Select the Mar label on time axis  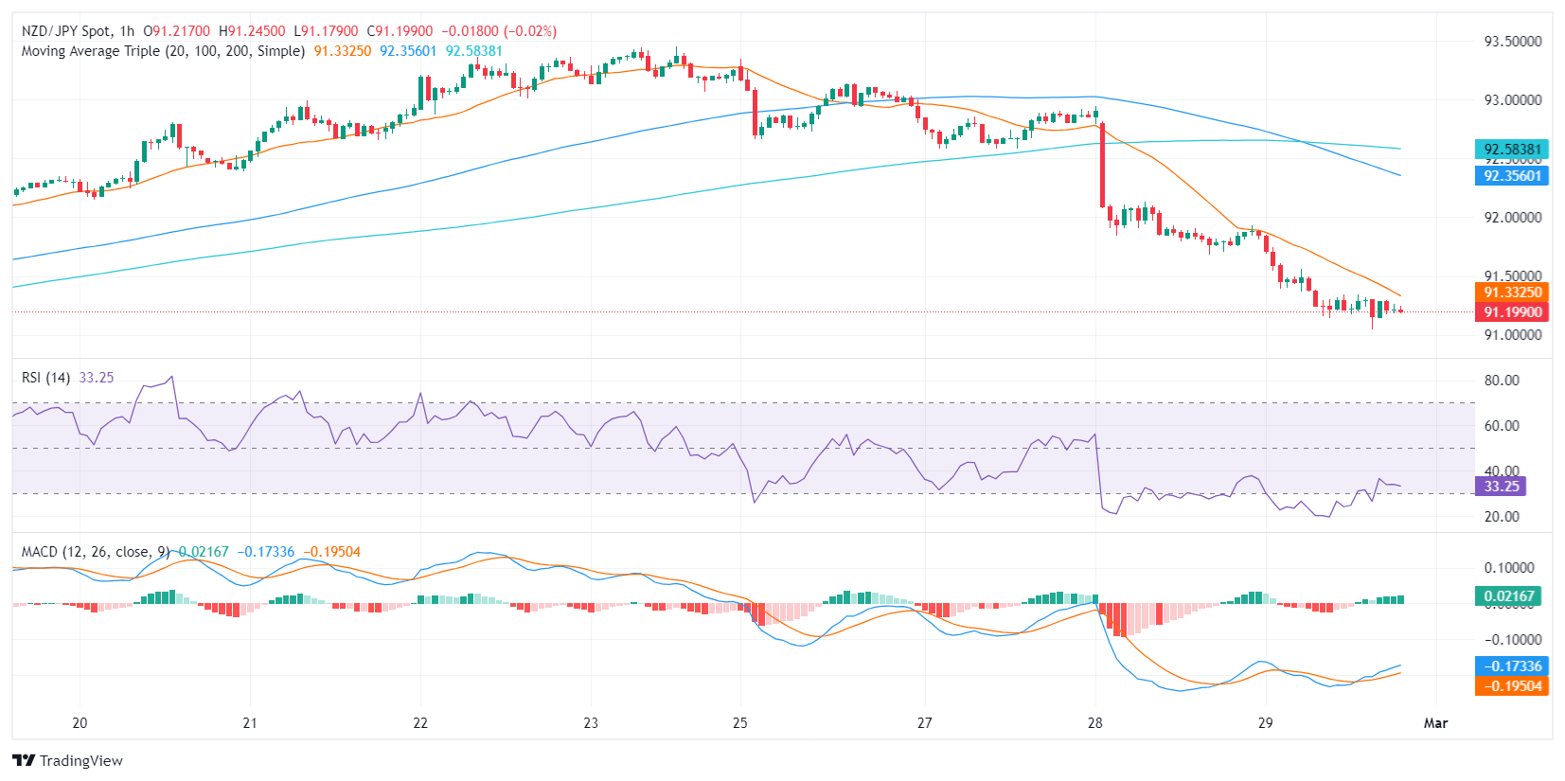pos(1435,723)
